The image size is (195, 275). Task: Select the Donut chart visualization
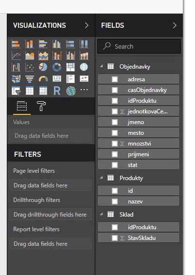(x=57, y=67)
